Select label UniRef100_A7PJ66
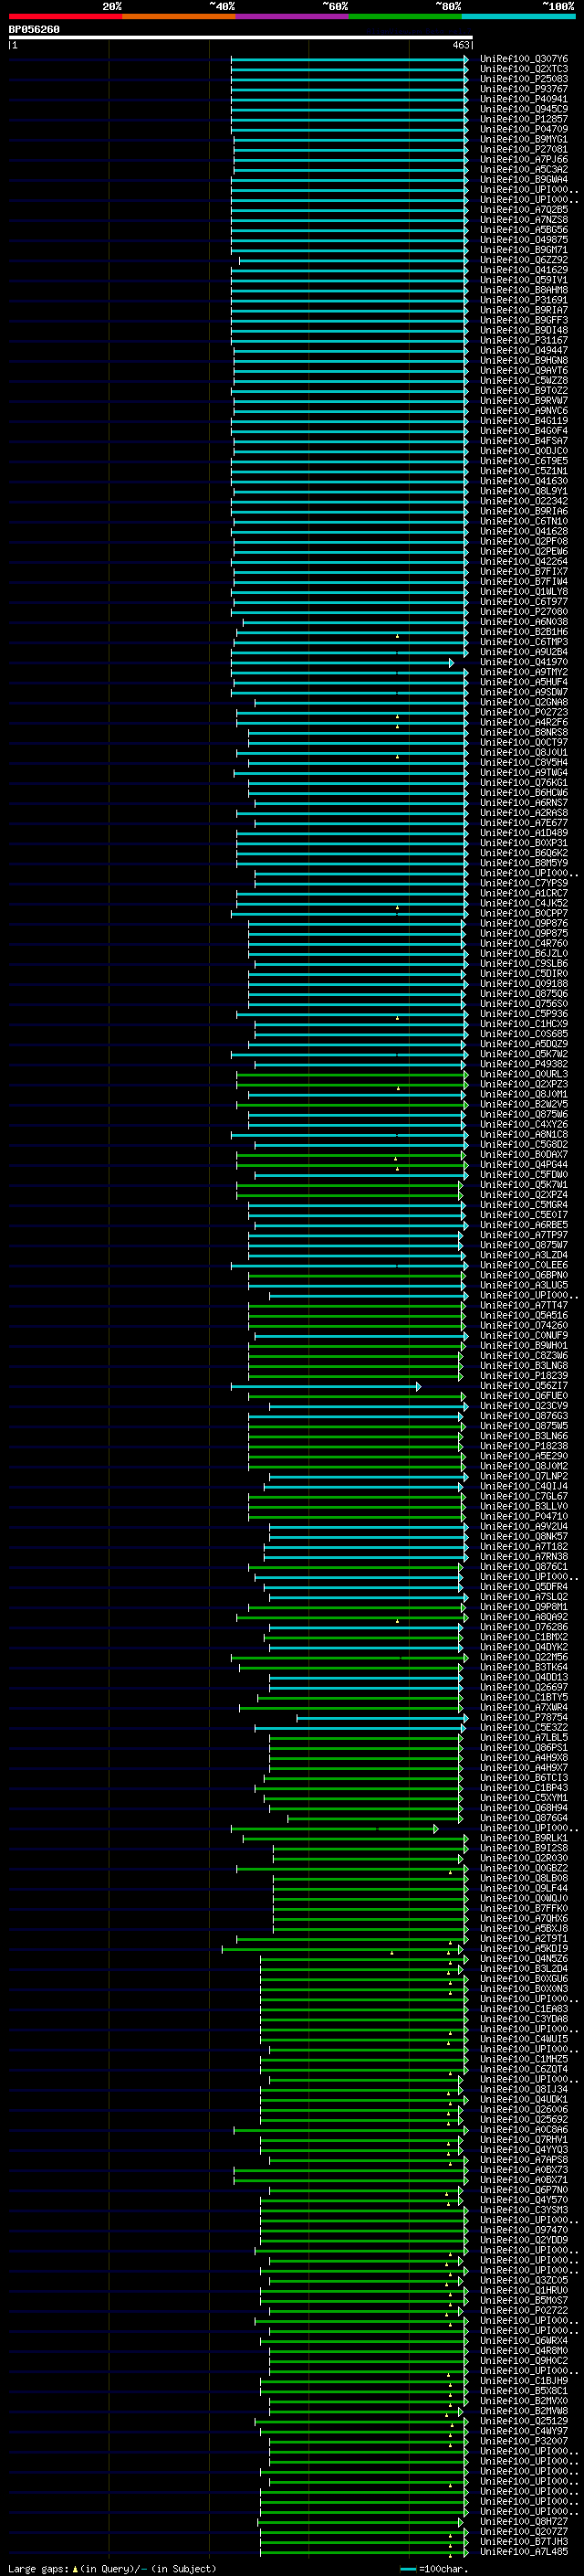 524,159
